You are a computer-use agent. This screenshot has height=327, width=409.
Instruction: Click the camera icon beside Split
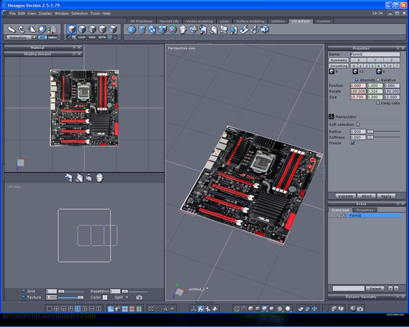(140, 297)
